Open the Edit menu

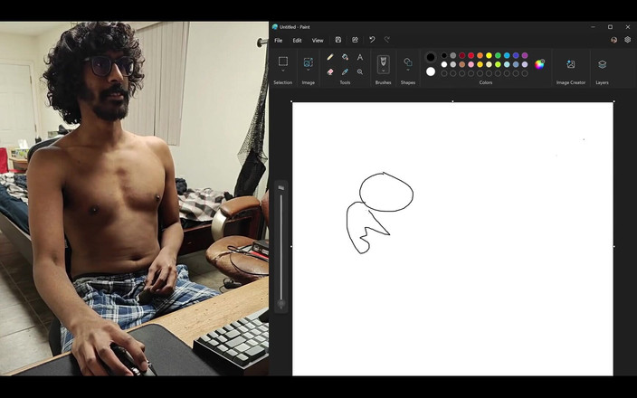(x=297, y=40)
